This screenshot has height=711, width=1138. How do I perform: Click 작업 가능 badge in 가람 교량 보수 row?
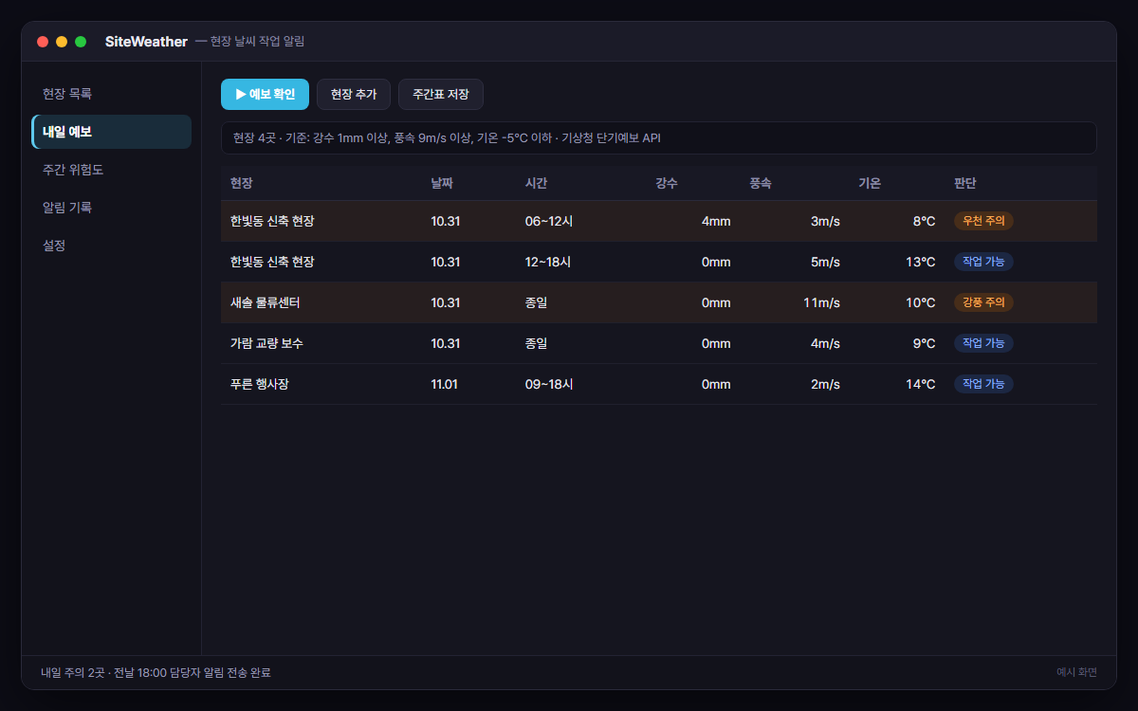pyautogui.click(x=983, y=343)
